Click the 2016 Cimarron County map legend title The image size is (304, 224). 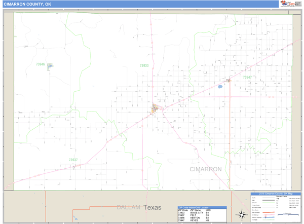pos(276,194)
